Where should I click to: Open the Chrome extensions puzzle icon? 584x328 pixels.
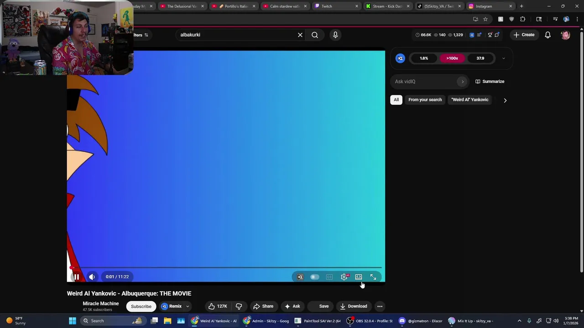pyautogui.click(x=523, y=19)
